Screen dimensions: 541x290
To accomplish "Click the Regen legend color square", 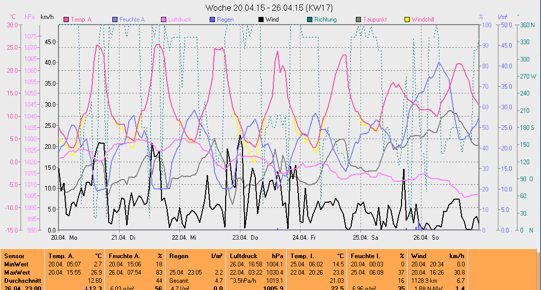I will [x=212, y=20].
